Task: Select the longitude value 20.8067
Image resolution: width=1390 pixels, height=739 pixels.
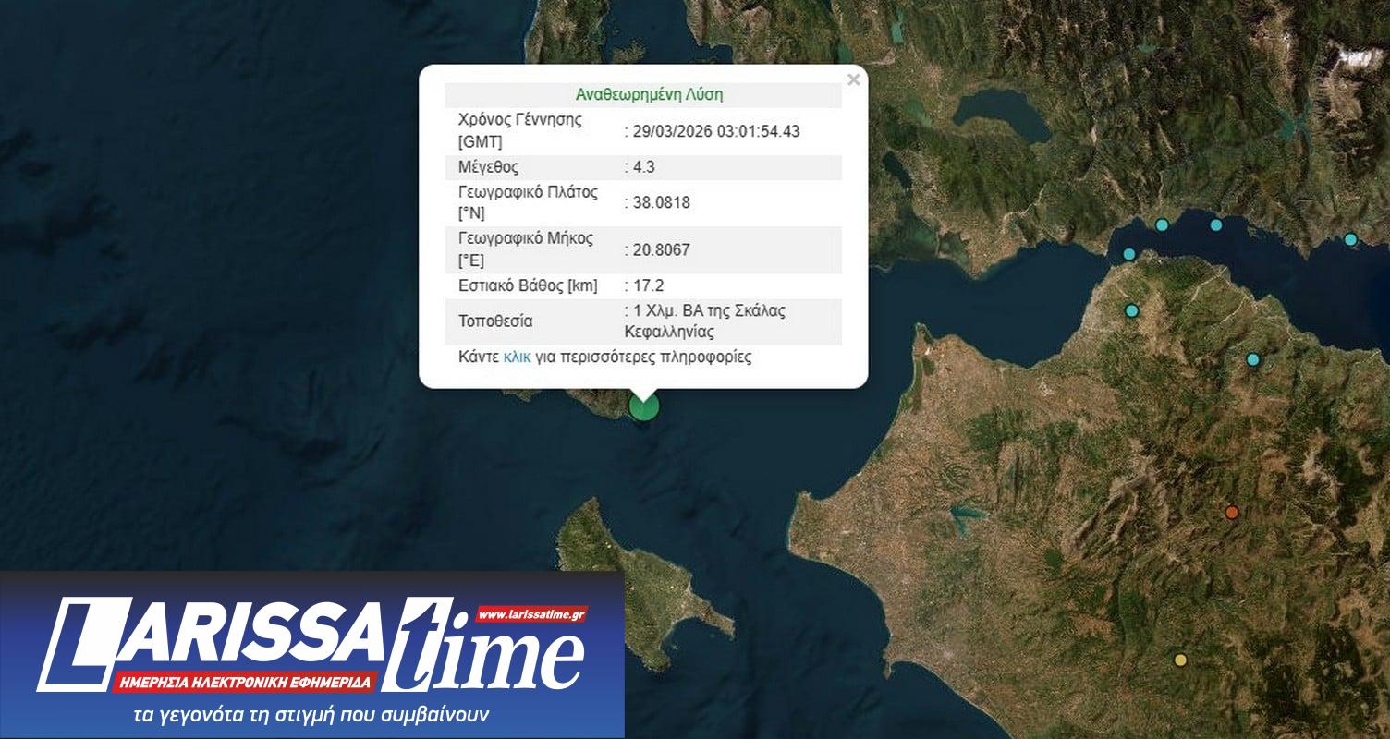Action: pos(662,249)
